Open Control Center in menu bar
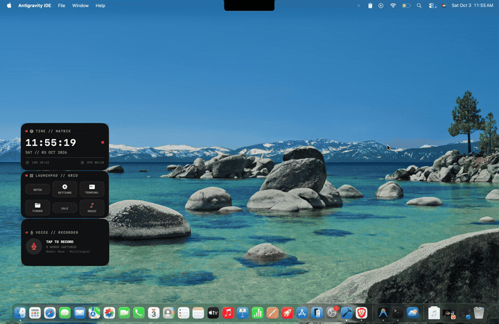The height and width of the screenshot is (324, 499). click(x=432, y=6)
